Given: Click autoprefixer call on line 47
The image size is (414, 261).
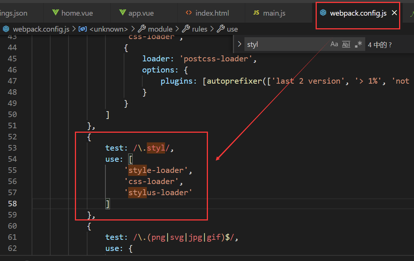Looking at the screenshot, I should point(234,81).
